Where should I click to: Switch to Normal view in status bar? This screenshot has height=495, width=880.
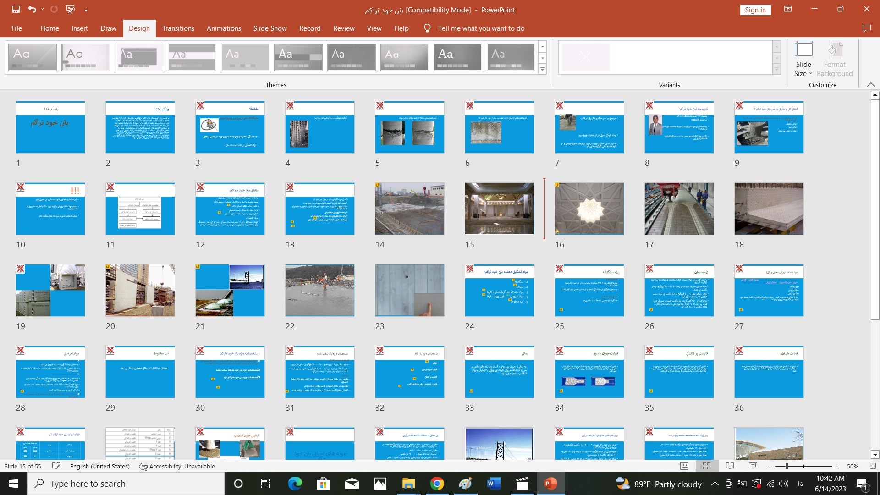tap(684, 466)
